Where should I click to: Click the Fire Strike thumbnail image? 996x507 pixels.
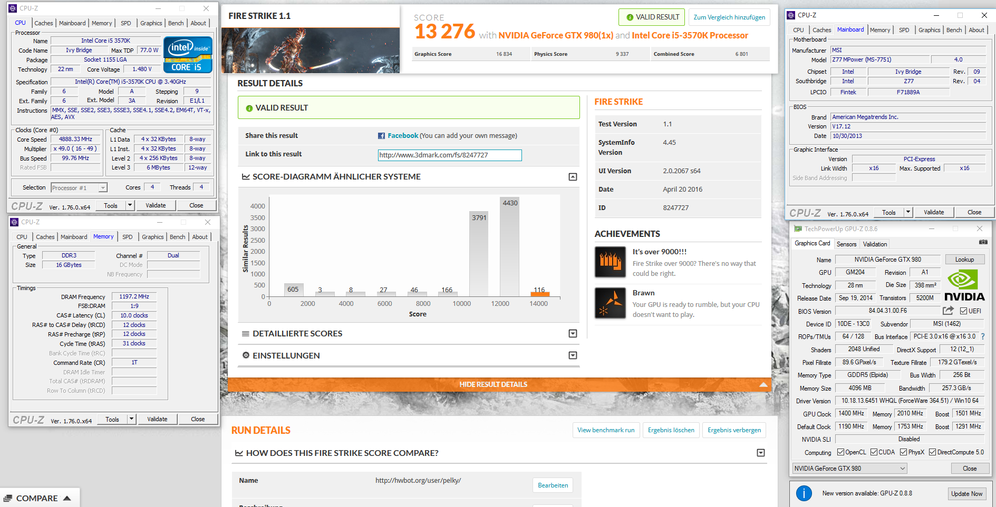[x=311, y=50]
